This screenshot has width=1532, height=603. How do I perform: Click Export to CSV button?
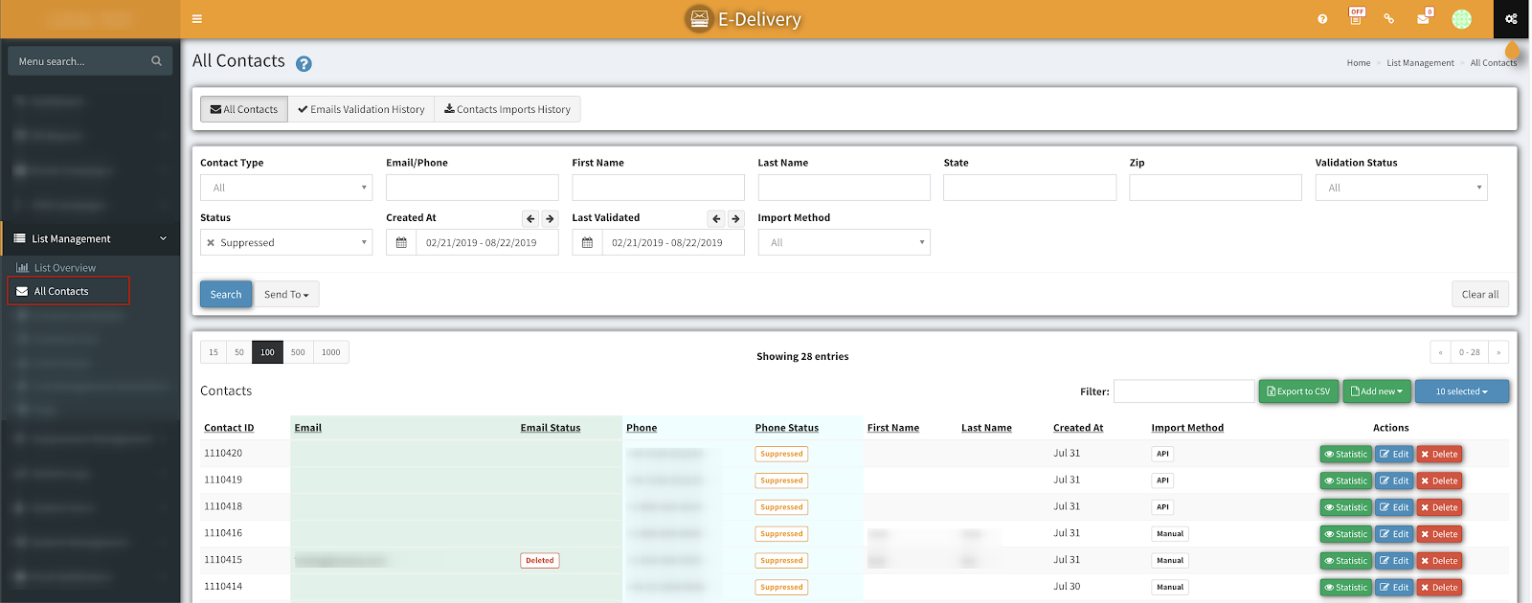1298,391
